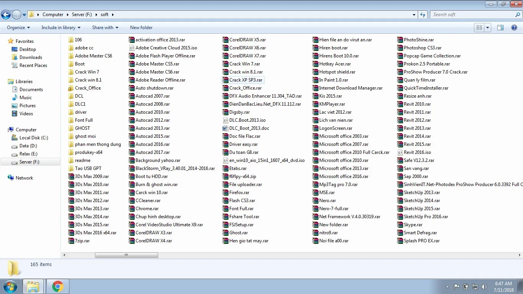
Task: Select the adobe cc folder icon
Action: (71, 48)
